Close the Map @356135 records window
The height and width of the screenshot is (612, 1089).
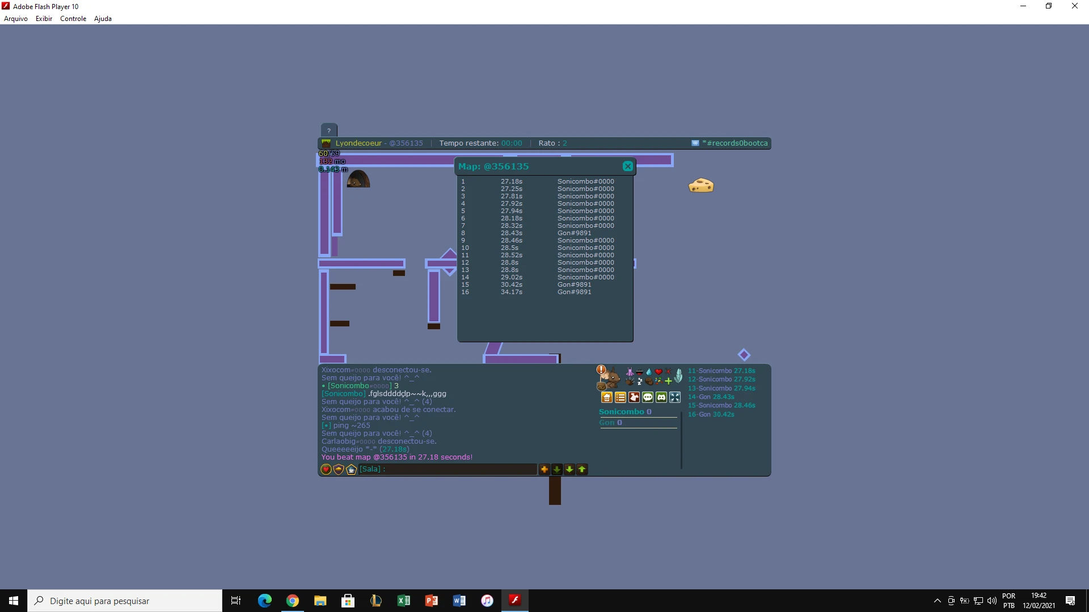tap(627, 166)
